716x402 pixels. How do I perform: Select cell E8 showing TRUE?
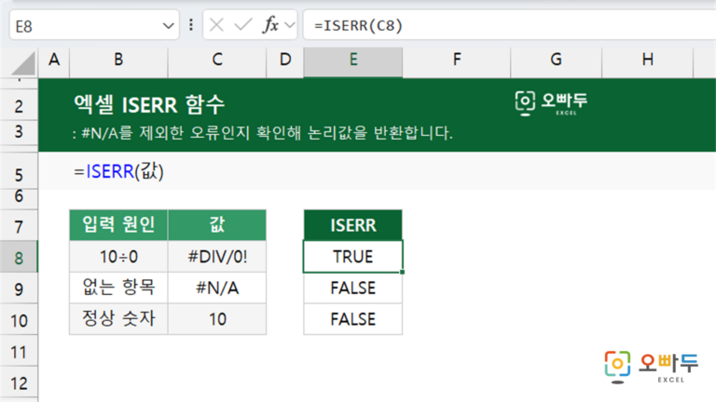pyautogui.click(x=353, y=257)
